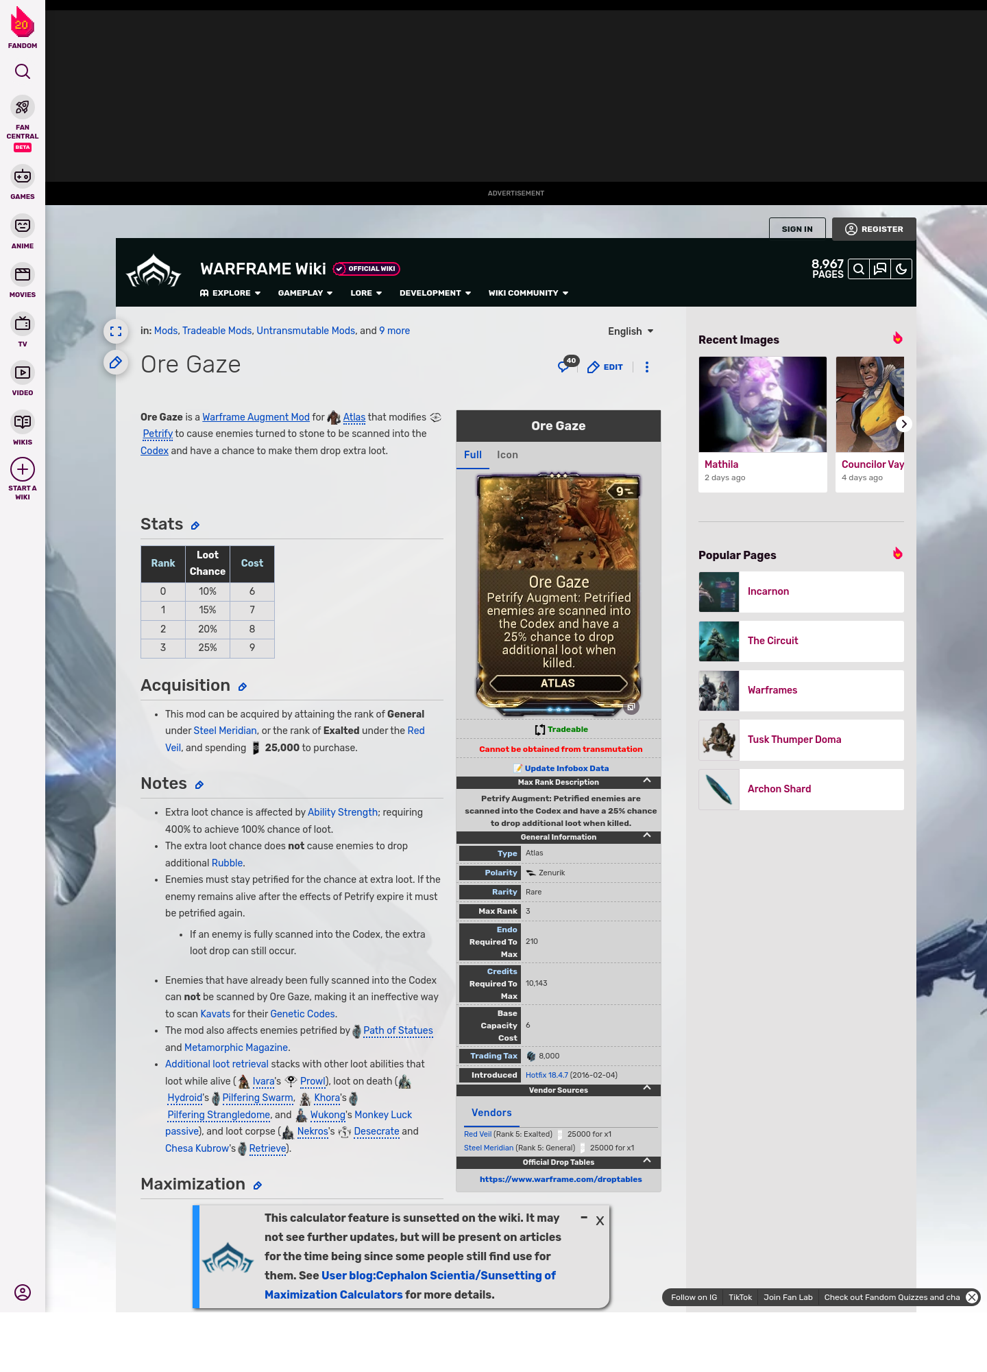This screenshot has height=1372, width=987.
Task: Open the Incarnon popular page card
Action: coord(801,592)
